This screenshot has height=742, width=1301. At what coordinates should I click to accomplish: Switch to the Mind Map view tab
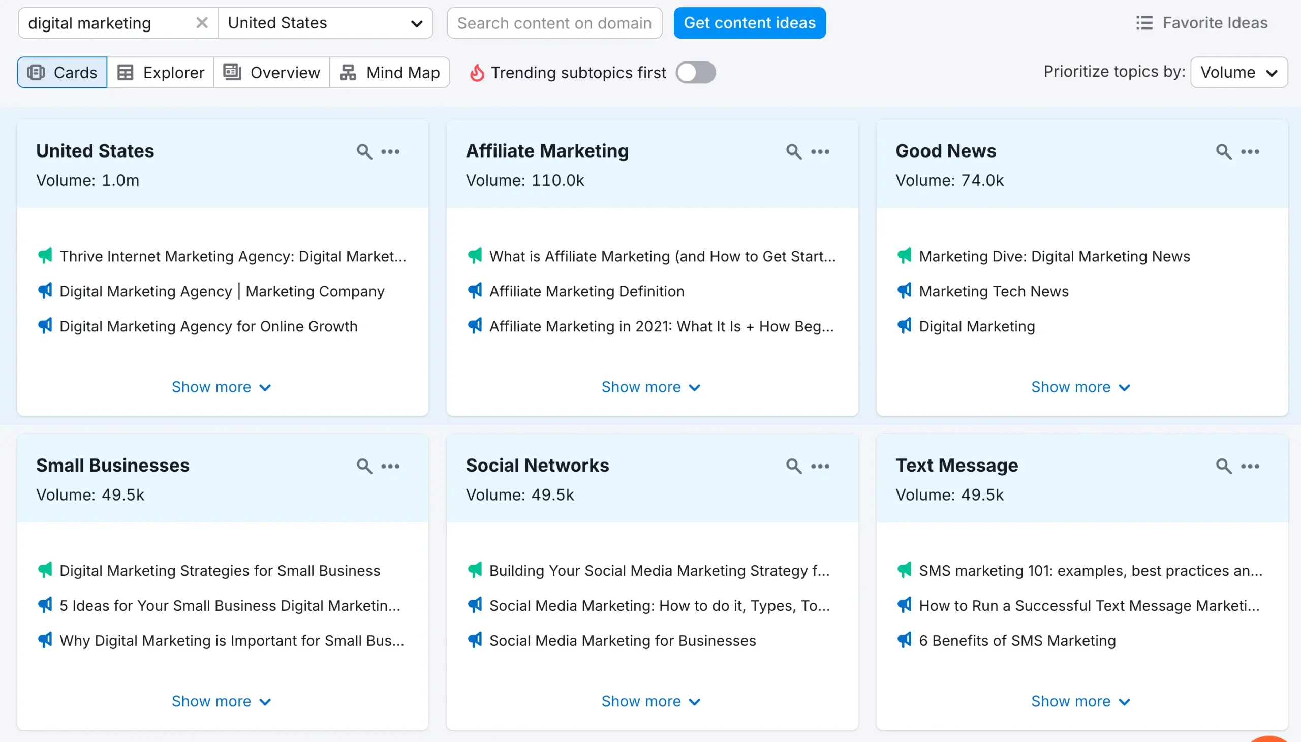coord(390,72)
